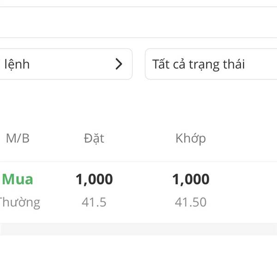Click the gray divider bar below the order
The height and width of the screenshot is (277, 277).
point(138,229)
